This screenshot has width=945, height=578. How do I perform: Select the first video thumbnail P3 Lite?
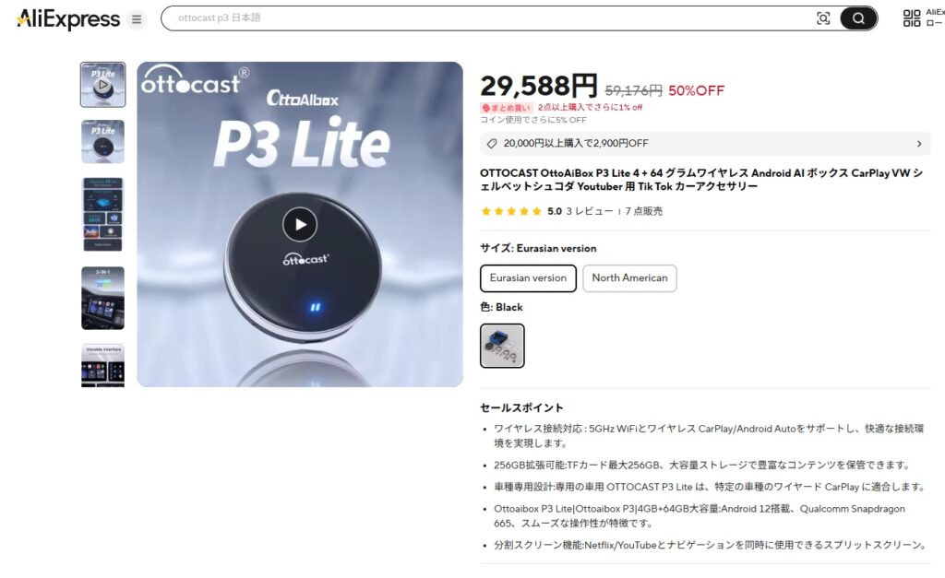point(103,84)
